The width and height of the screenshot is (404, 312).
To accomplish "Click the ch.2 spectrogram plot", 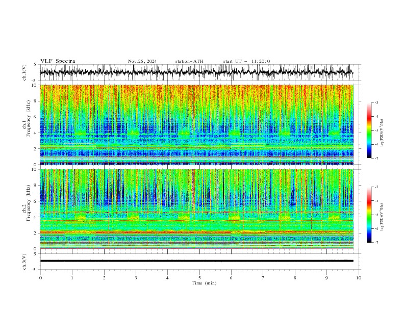I will coord(196,209).
